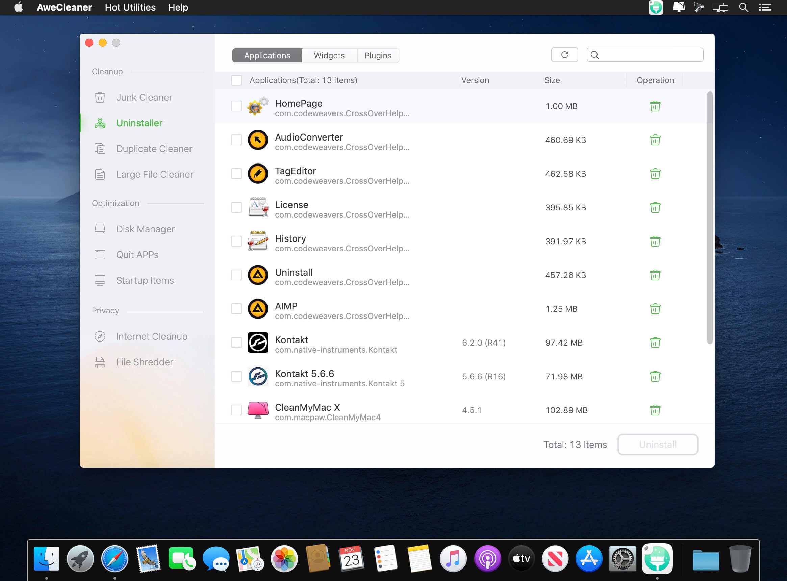This screenshot has width=787, height=581.
Task: Click the vertical scrollbar of the app list
Action: tap(710, 218)
